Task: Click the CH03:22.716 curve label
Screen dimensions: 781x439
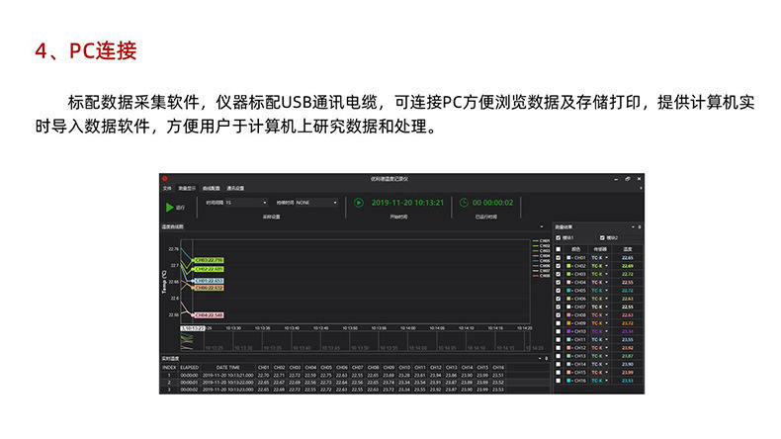Action: [x=209, y=260]
